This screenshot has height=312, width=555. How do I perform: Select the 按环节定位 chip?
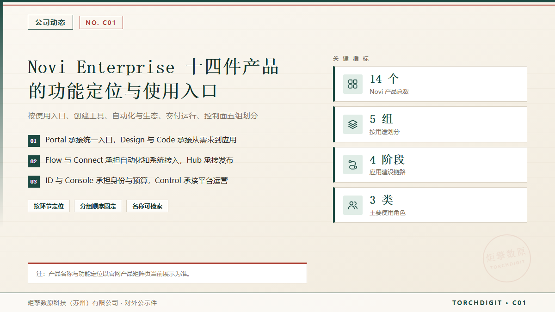pos(49,206)
